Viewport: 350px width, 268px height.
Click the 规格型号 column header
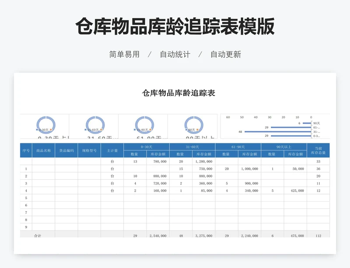(89, 151)
